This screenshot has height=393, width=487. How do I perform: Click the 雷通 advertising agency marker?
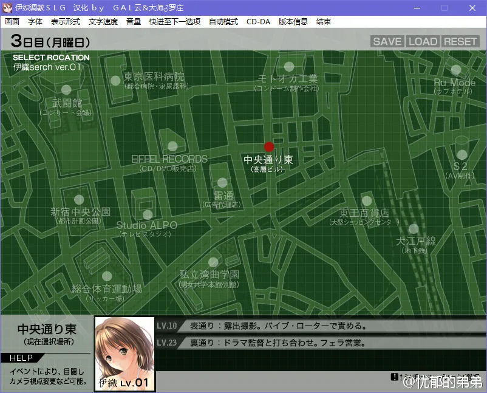(221, 182)
